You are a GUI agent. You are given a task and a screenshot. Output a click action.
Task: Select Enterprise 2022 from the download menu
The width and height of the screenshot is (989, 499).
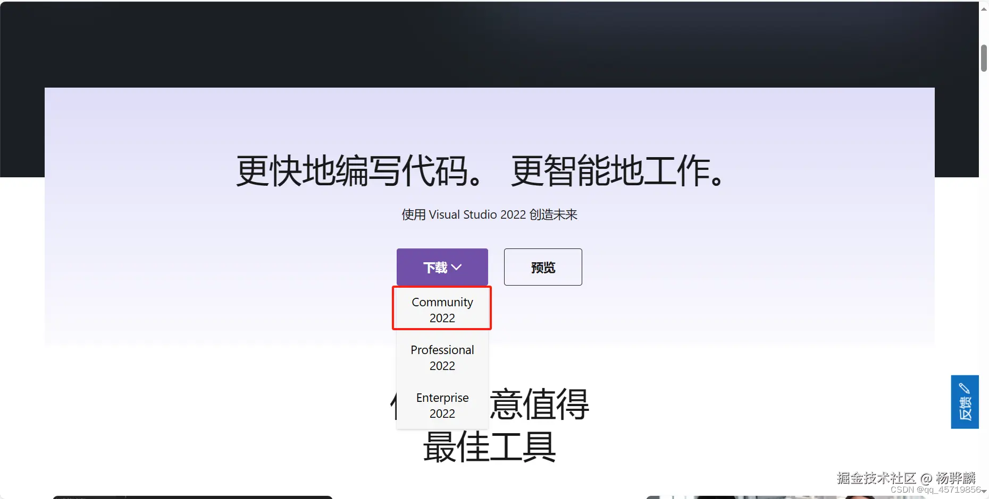442,405
